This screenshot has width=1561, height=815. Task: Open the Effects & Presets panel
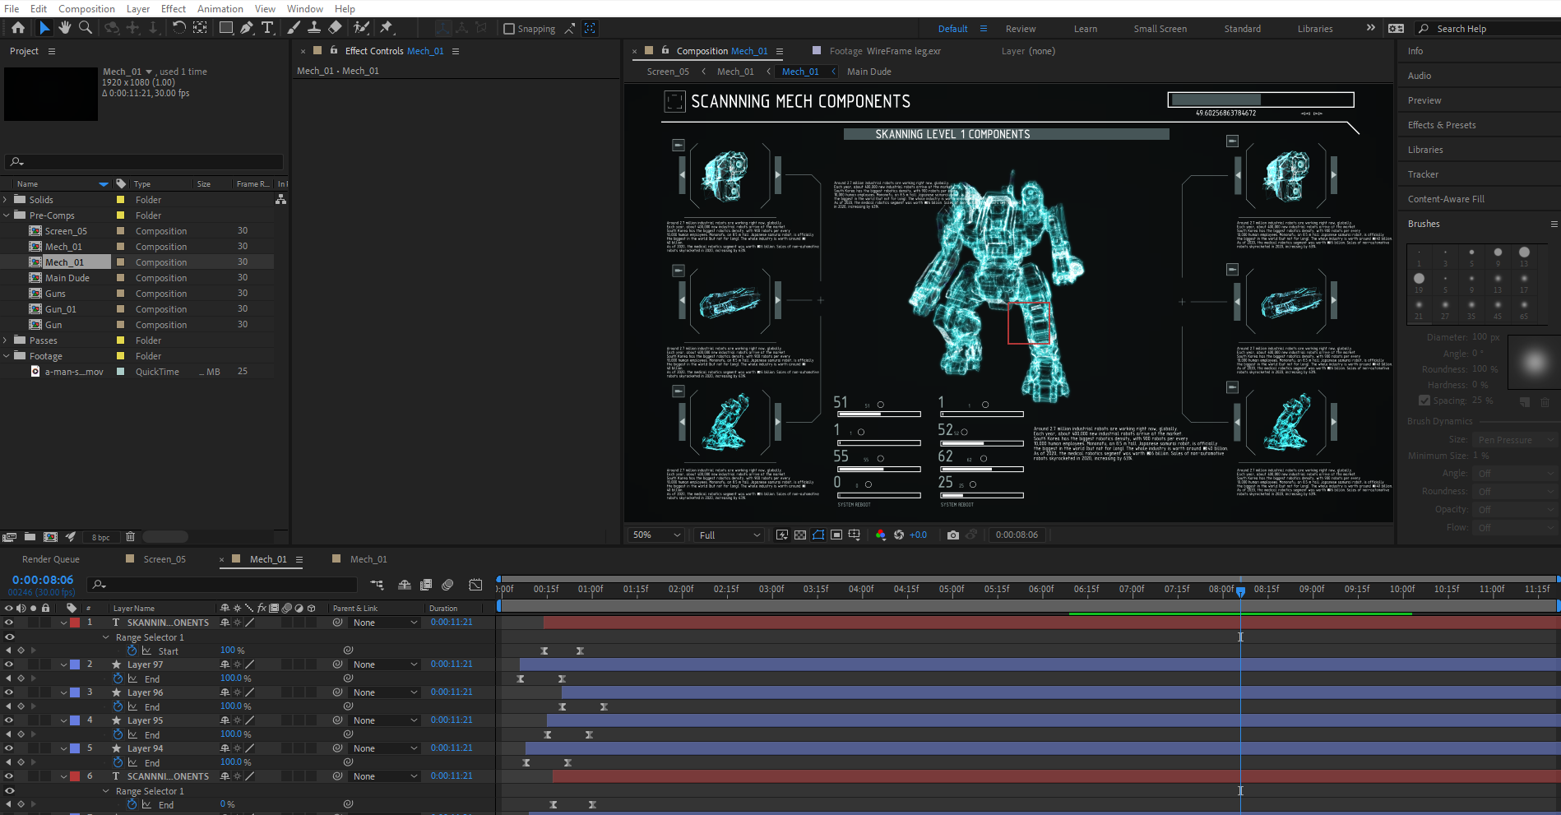coord(1441,125)
